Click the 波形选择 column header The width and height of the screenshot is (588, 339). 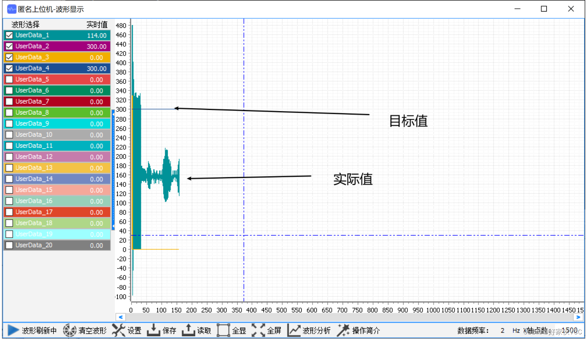[26, 25]
